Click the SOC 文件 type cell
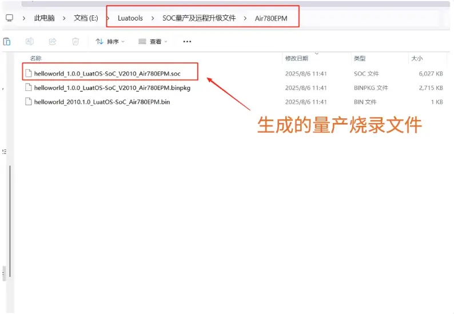Screen dimensions: 454x314 [367, 74]
